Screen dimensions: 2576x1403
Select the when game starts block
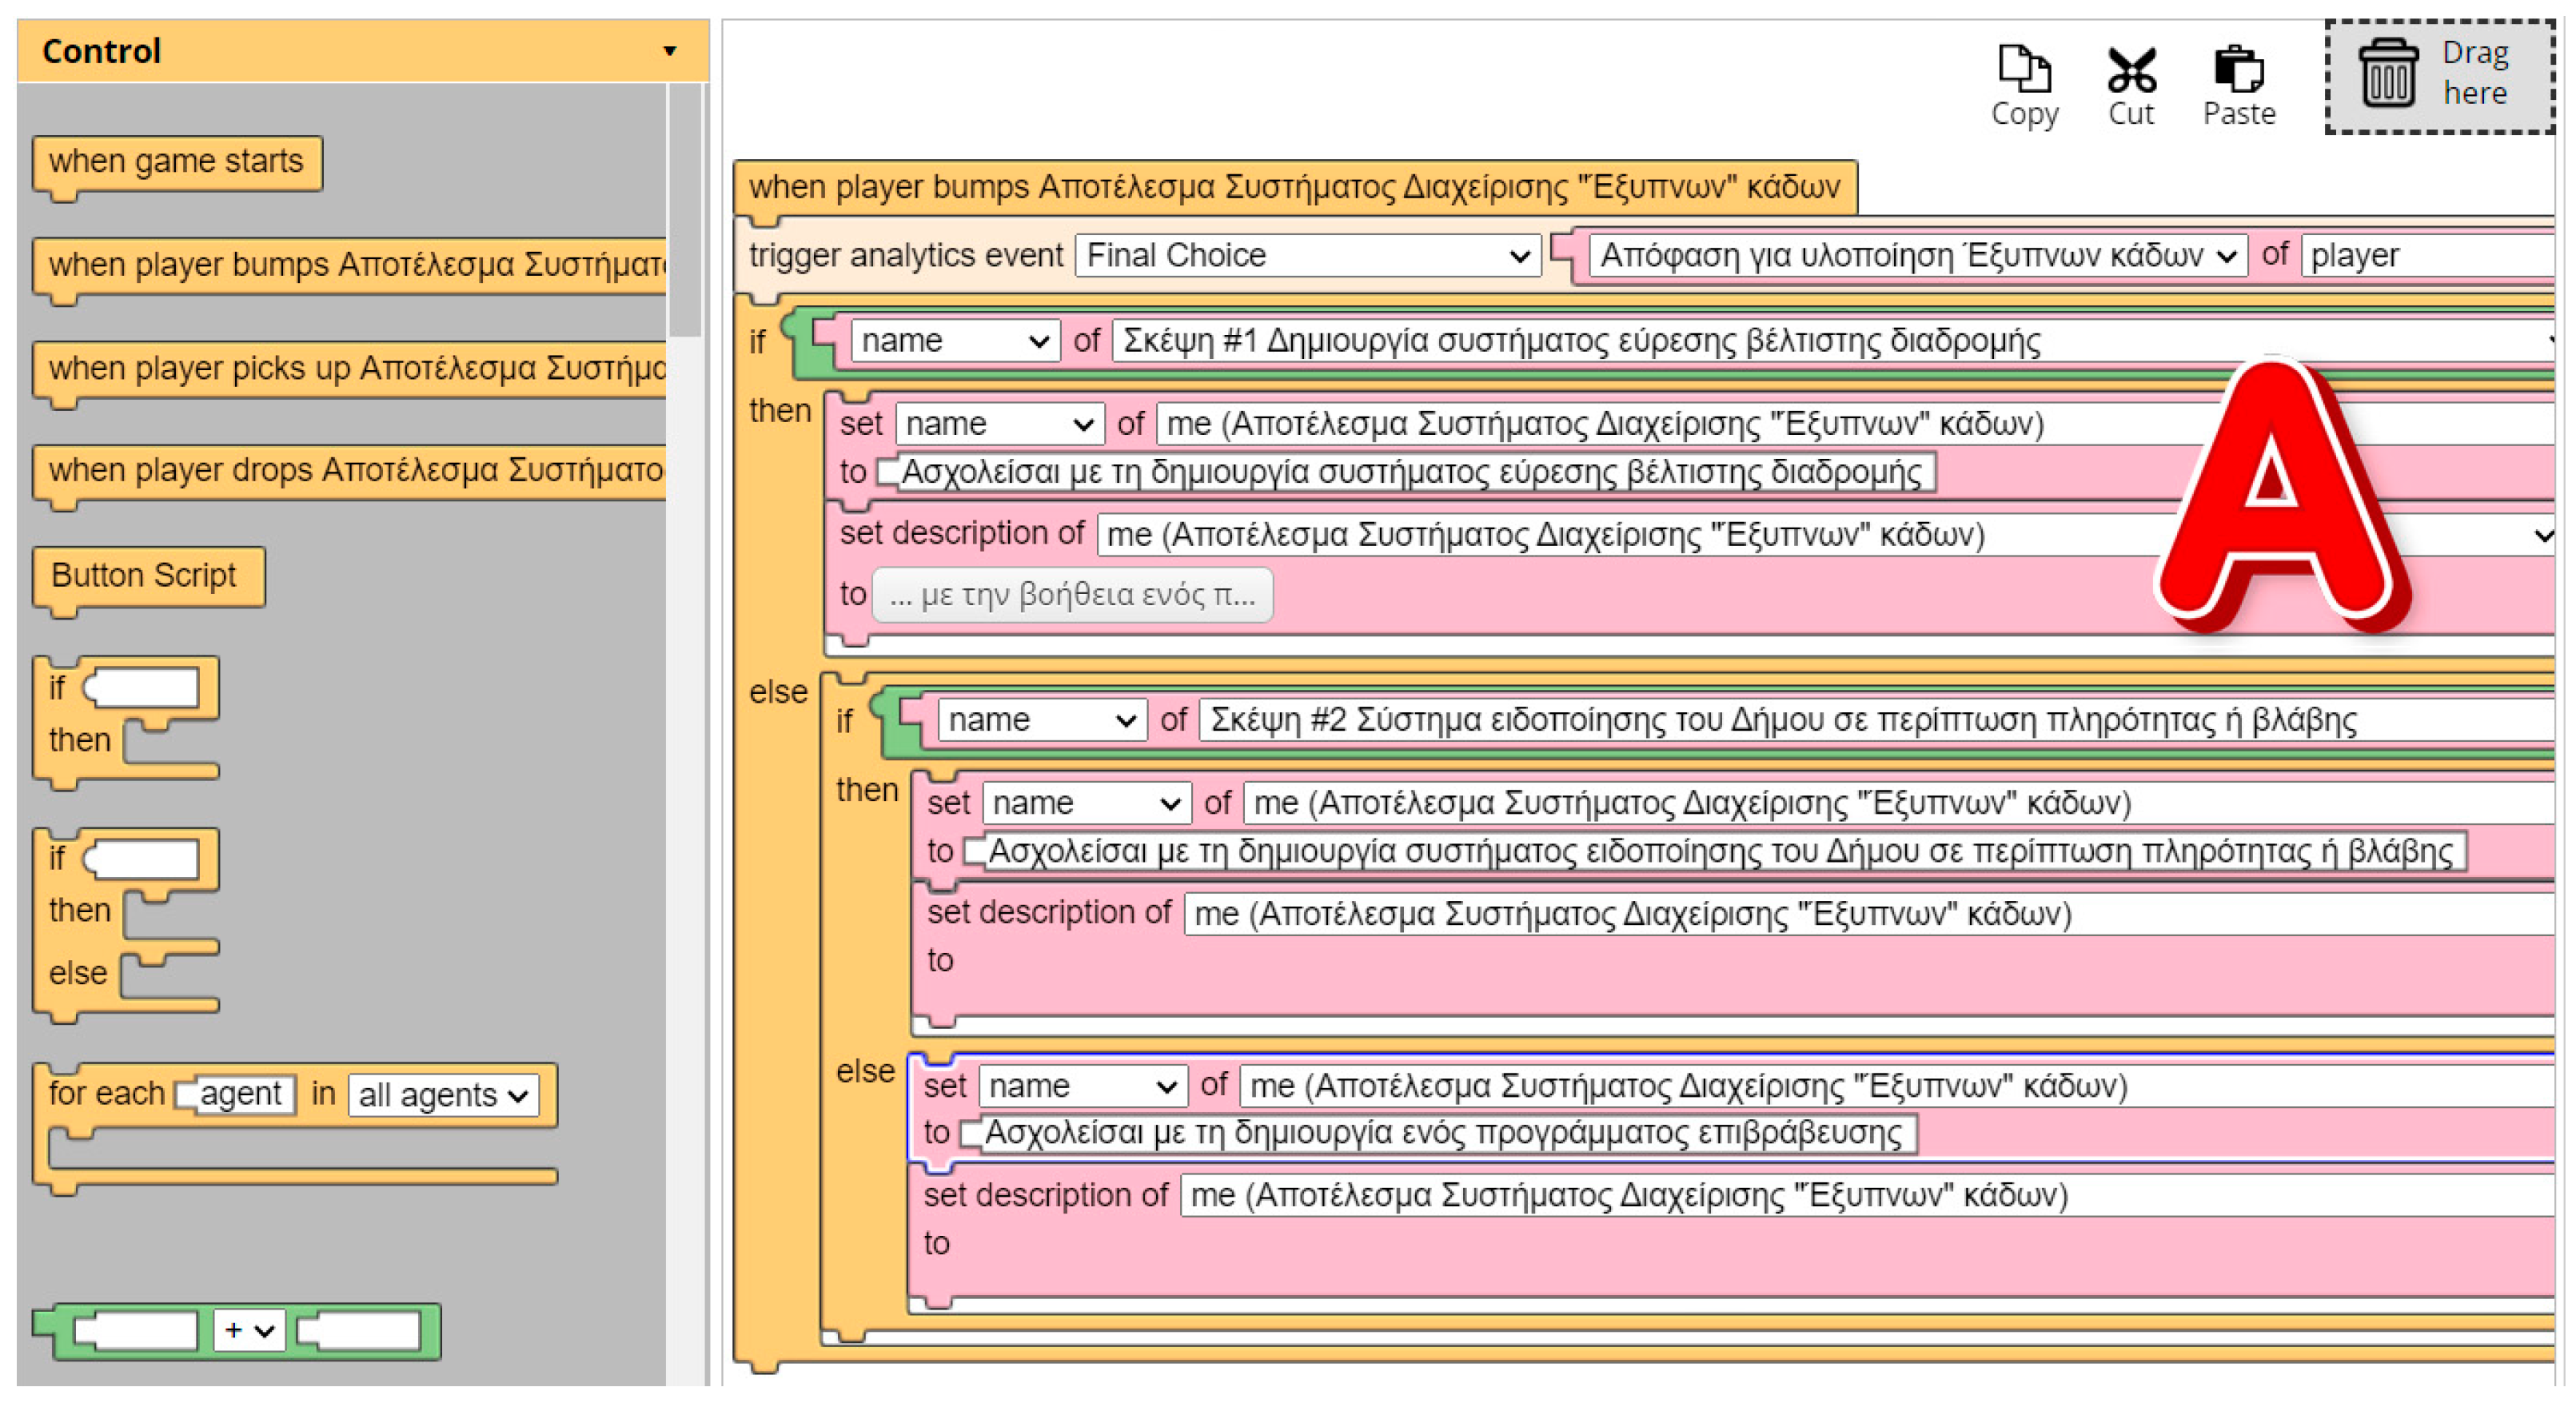pyautogui.click(x=176, y=162)
